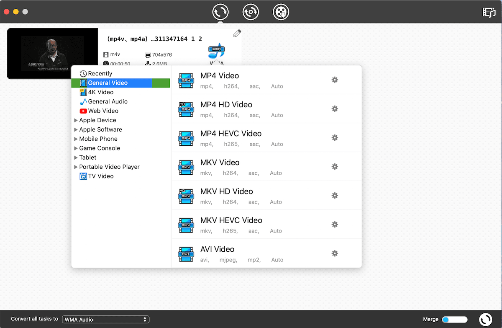
Task: Open the Recently used formats list
Action: click(100, 73)
